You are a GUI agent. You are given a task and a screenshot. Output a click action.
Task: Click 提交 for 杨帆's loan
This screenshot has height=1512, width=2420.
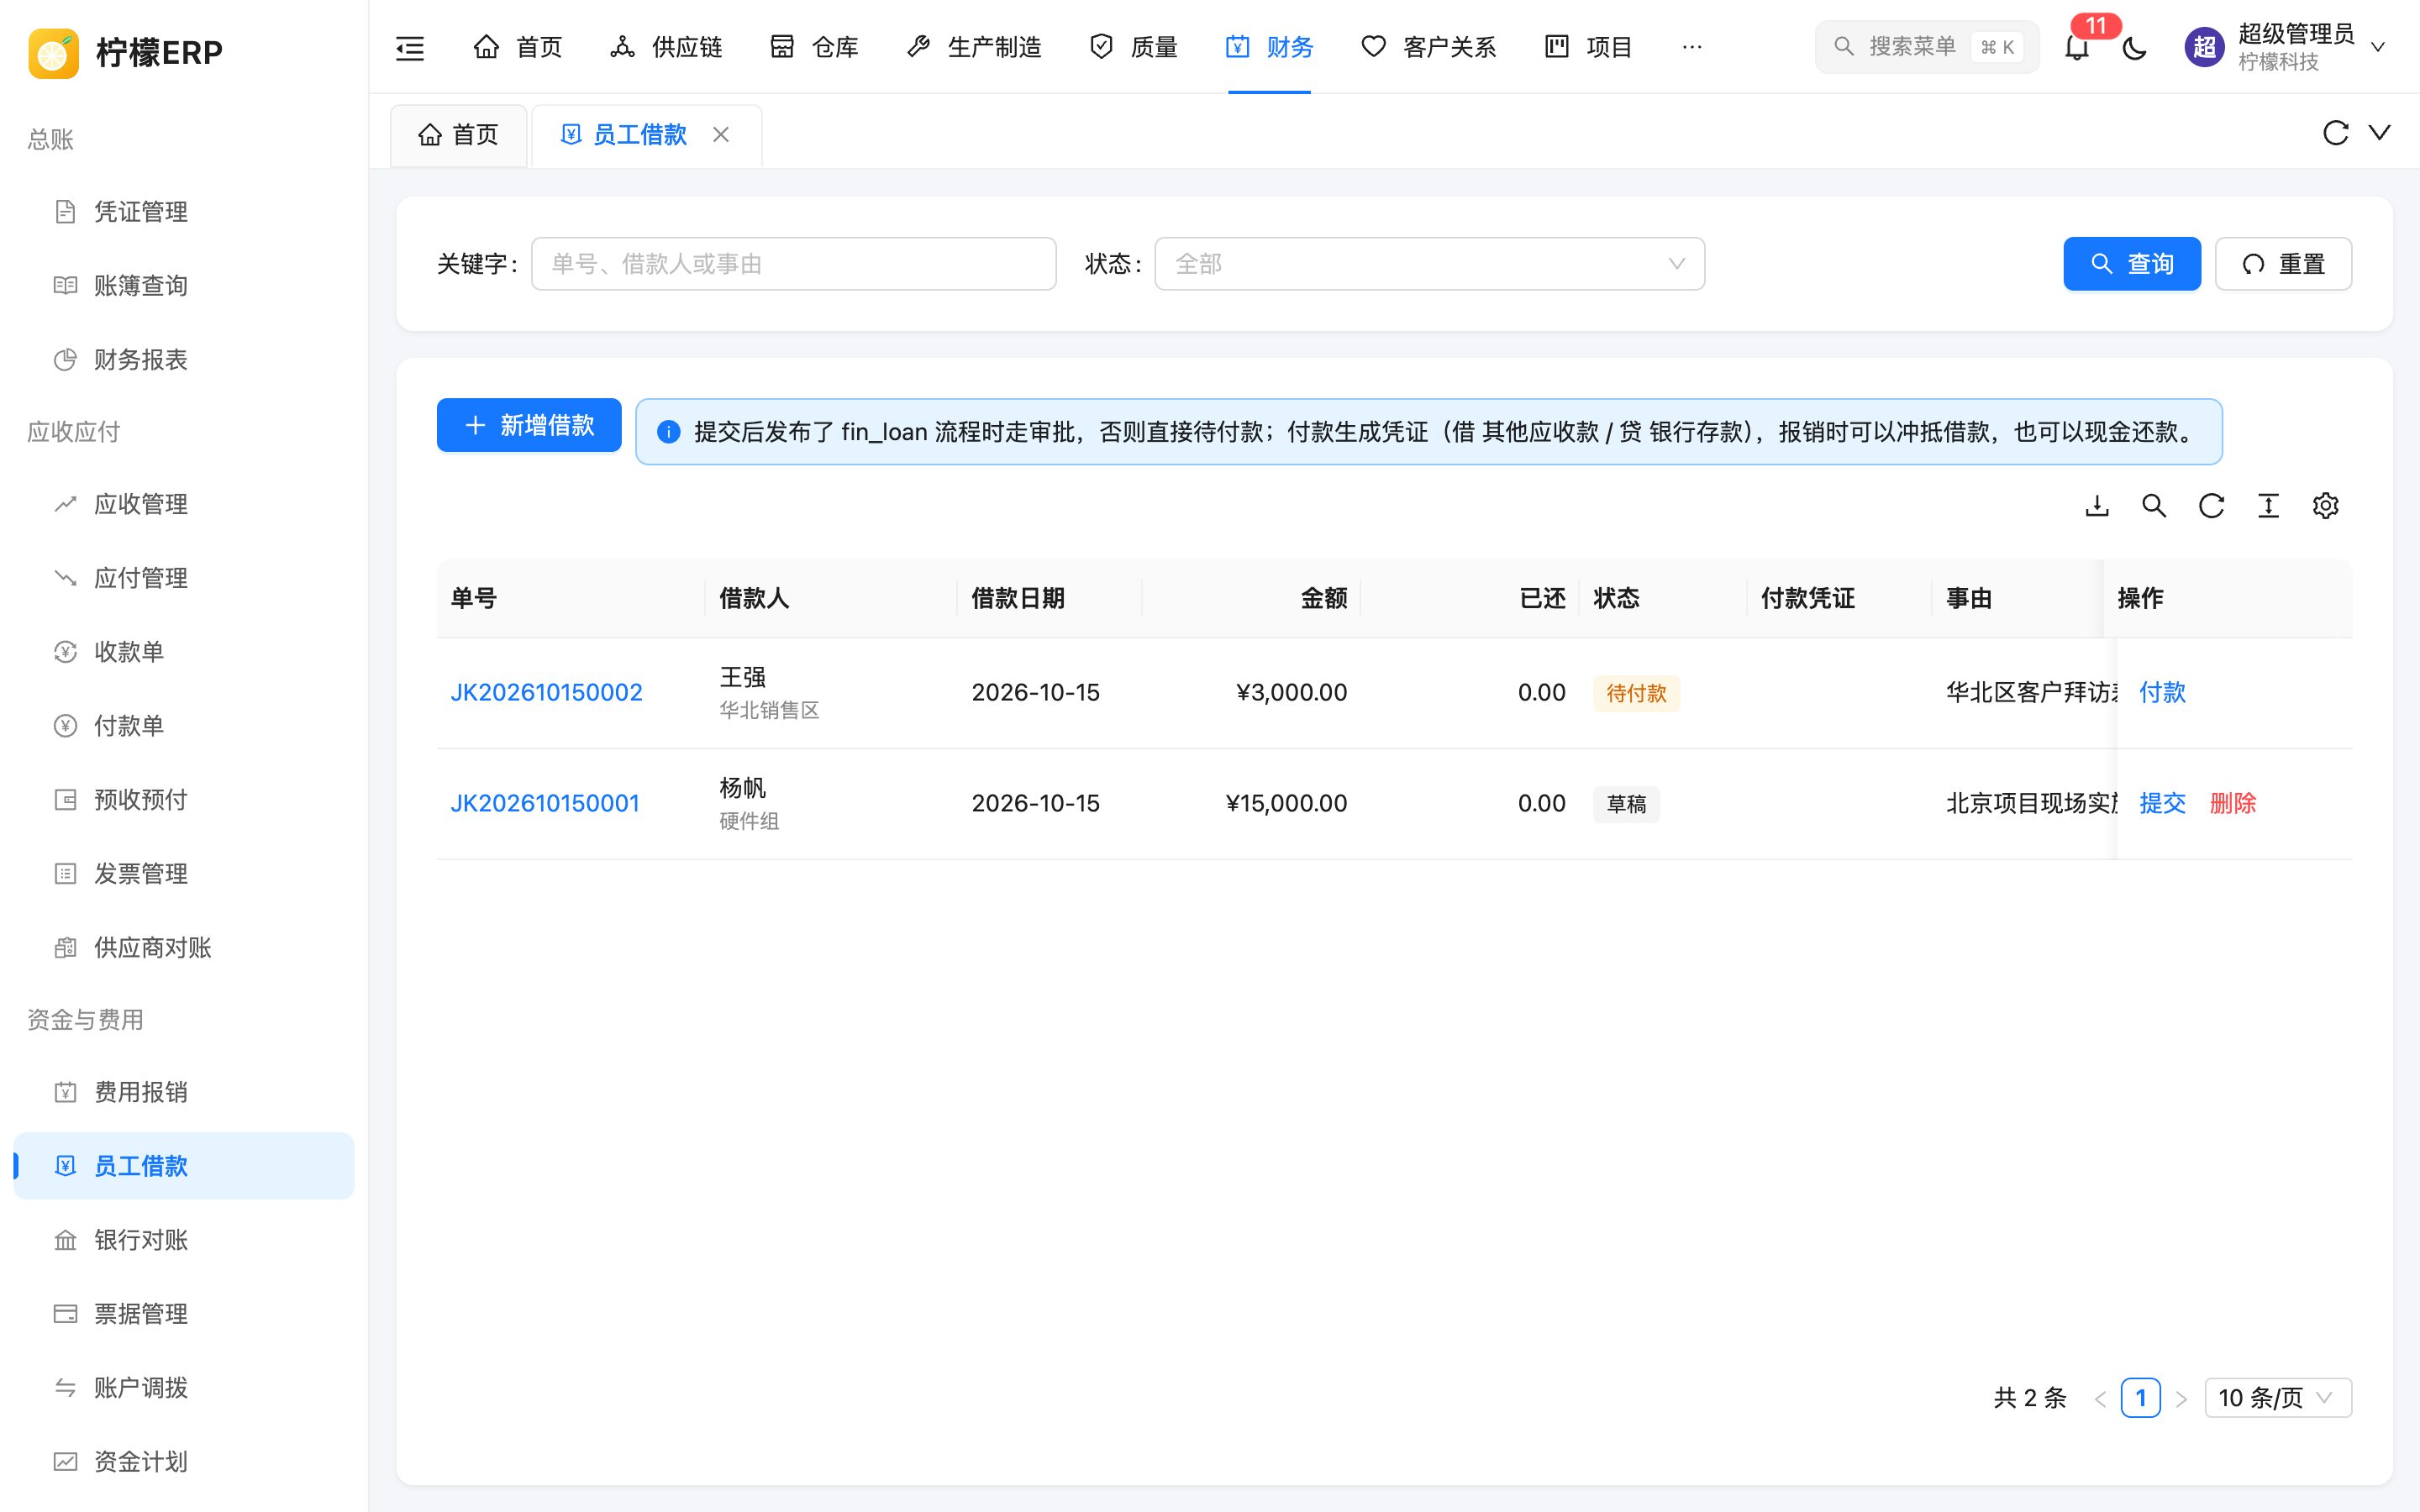click(2162, 803)
